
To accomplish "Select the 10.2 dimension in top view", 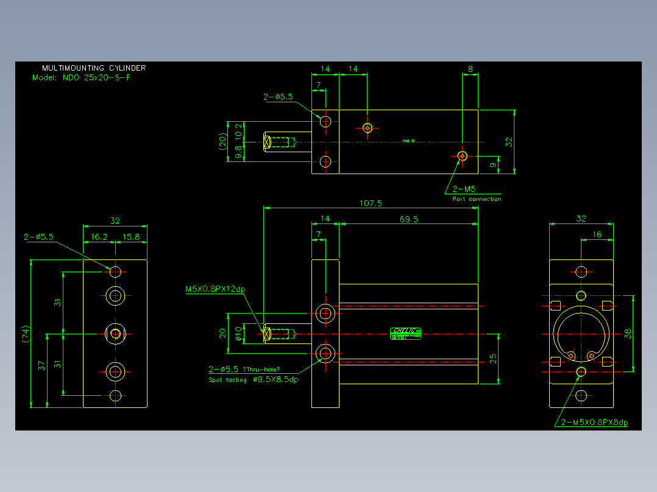I will click(x=238, y=132).
